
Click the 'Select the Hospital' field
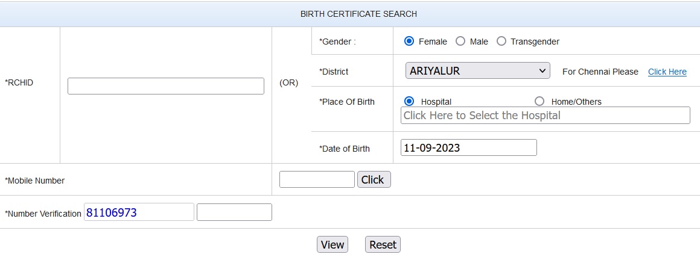pos(545,116)
